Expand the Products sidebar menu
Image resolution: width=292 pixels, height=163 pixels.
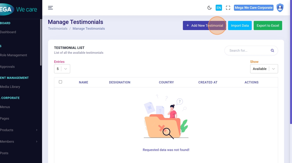coord(18,130)
